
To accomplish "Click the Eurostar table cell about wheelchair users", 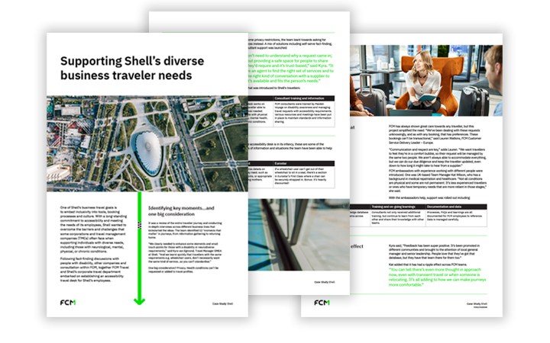I will pyautogui.click(x=303, y=176).
